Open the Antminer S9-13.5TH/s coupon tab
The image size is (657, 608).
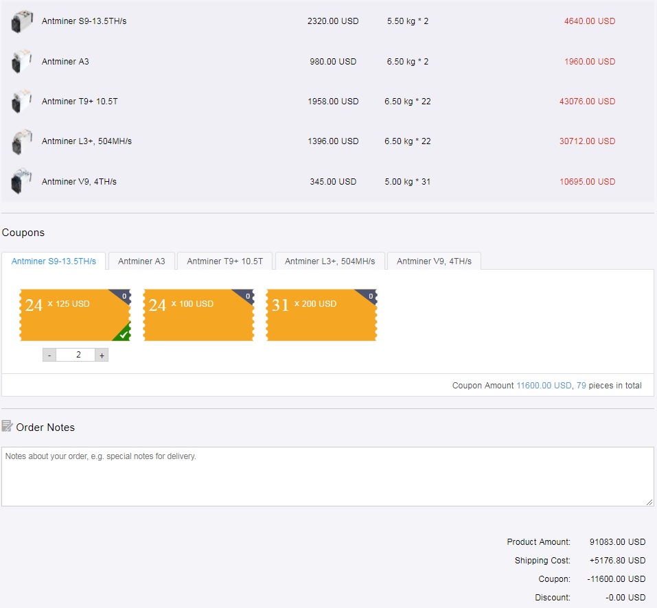click(54, 261)
